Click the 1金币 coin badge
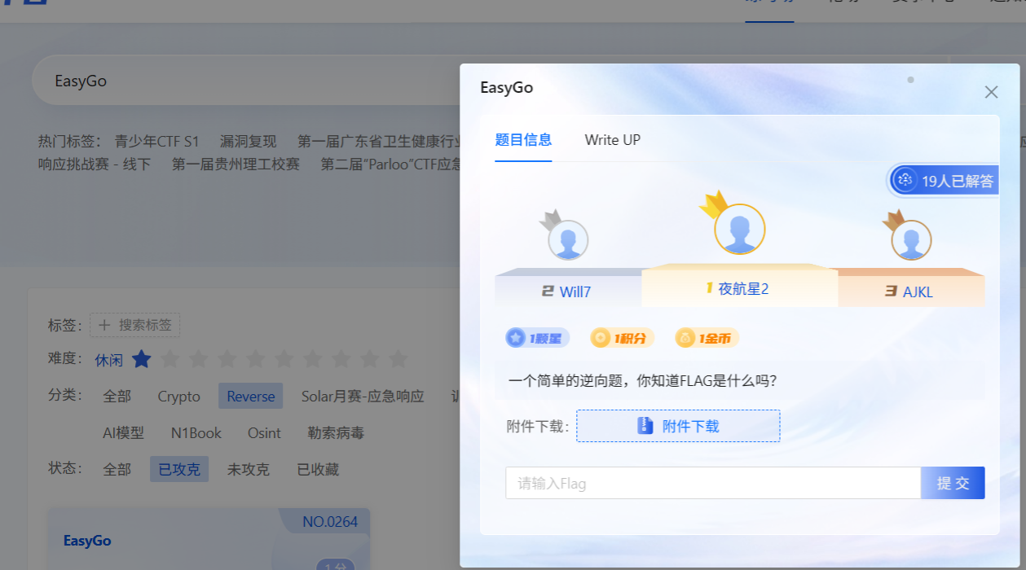Viewport: 1026px width, 570px height. point(707,338)
